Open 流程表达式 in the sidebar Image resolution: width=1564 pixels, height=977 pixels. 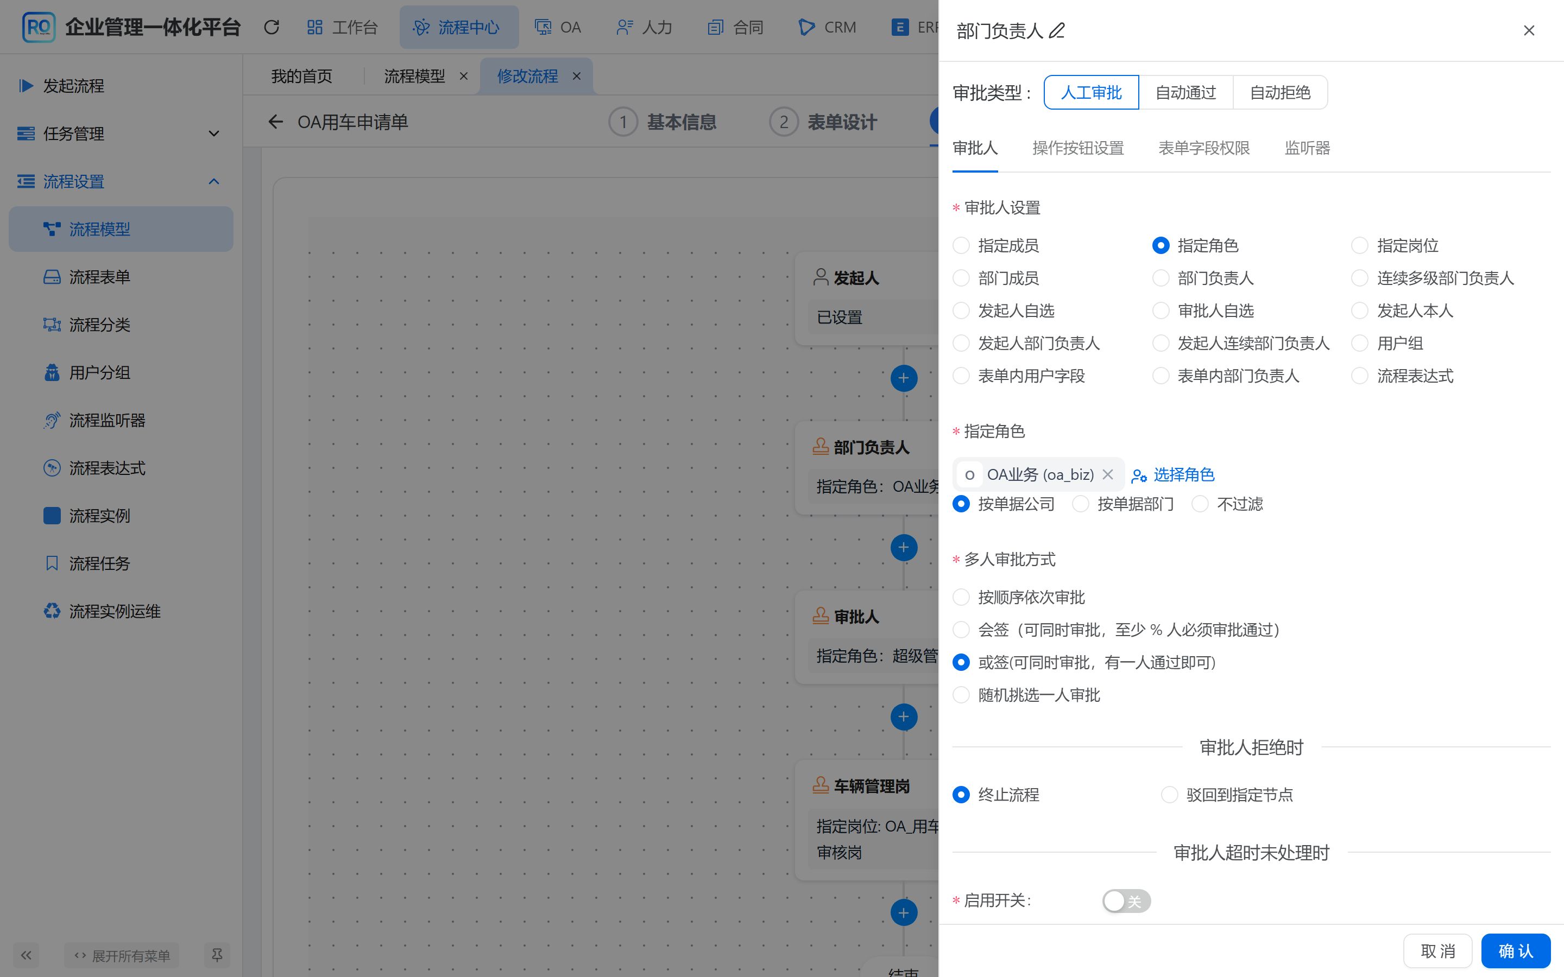(x=121, y=468)
